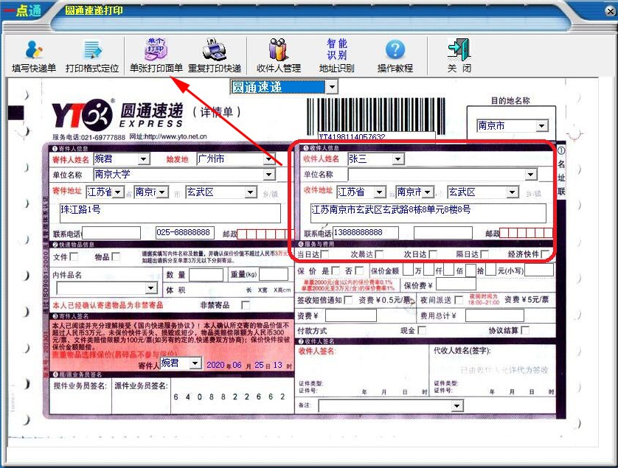Click the 元(小写) amount field
Image resolution: width=618 pixels, height=468 pixels.
(539, 270)
